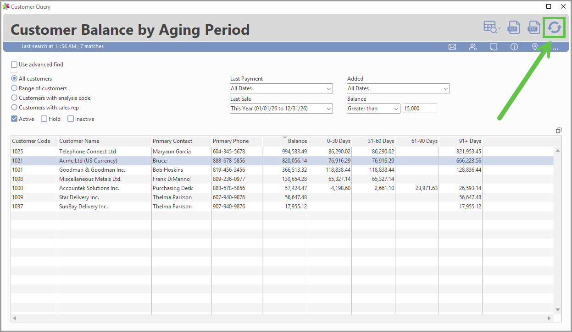Click balance 366,513.32 cell
The width and height of the screenshot is (572, 332).
285,170
